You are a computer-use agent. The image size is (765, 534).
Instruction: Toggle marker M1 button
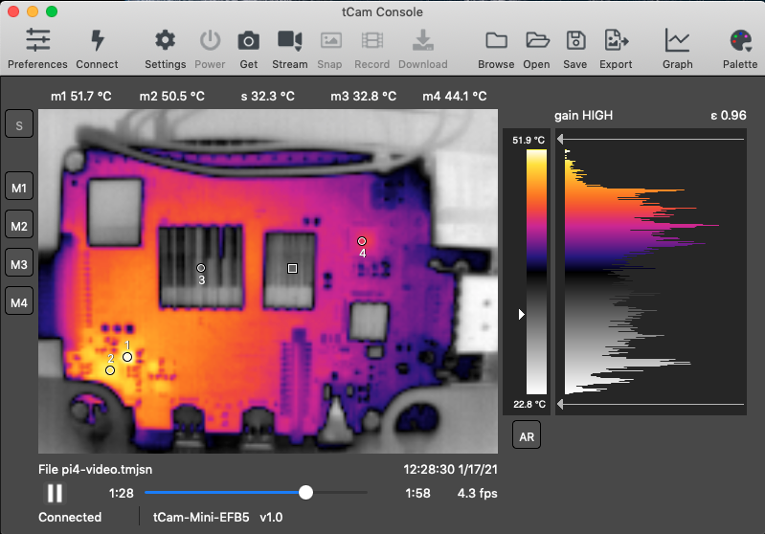[x=19, y=187]
